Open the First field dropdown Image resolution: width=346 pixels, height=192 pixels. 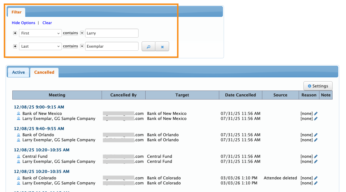40,33
